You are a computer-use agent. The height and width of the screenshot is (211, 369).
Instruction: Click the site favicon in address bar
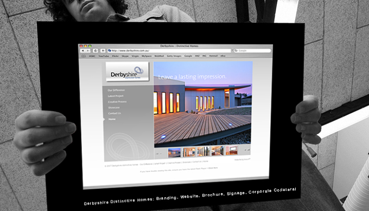pos(110,50)
